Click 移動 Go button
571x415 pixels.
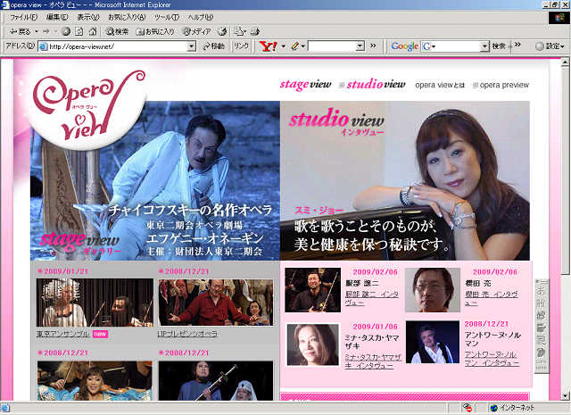pos(214,46)
